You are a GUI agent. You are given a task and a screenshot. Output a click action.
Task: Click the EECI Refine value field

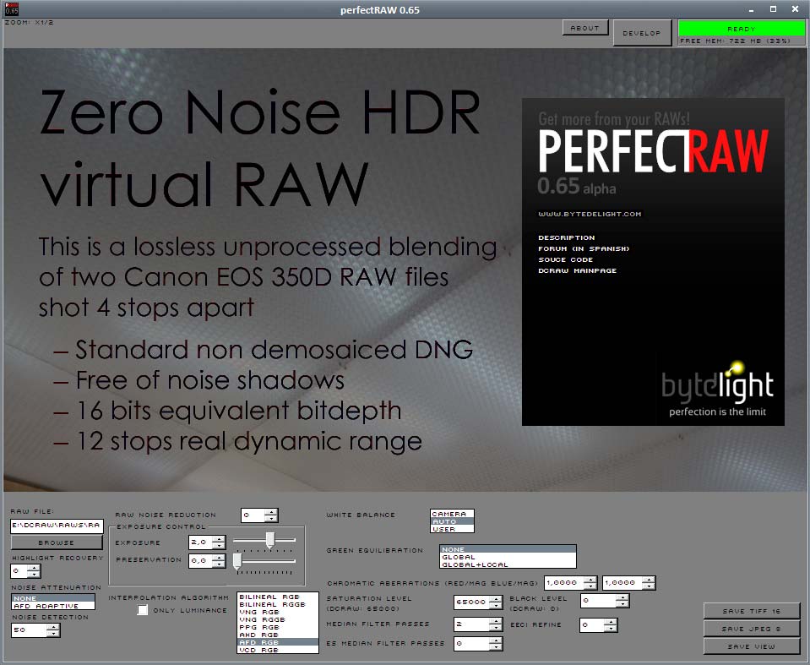click(x=593, y=625)
